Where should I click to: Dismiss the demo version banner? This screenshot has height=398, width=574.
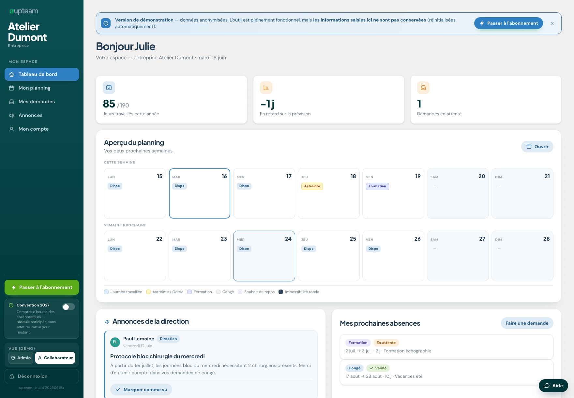click(x=552, y=23)
